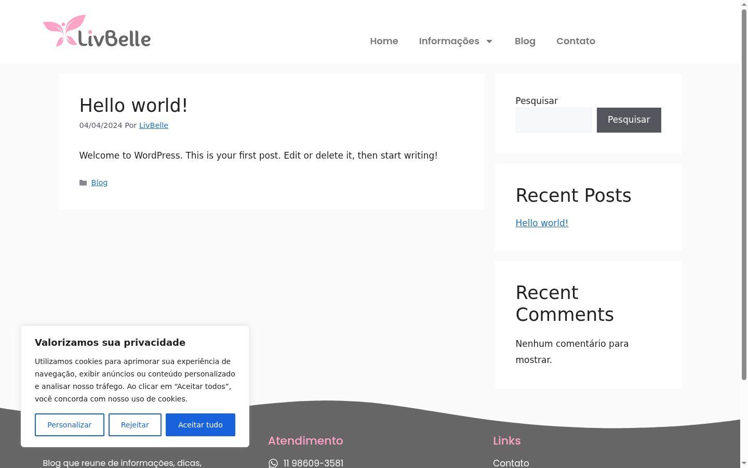
Task: Click the Links footer heading
Action: coord(507,440)
